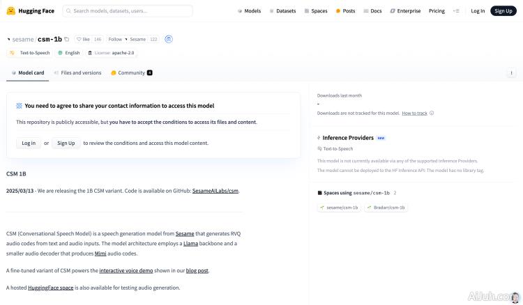
Task: Open the SesameAILabs/csm GitHub link
Action: 215,190
